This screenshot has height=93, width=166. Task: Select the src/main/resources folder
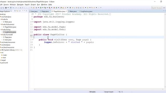coord(8,42)
